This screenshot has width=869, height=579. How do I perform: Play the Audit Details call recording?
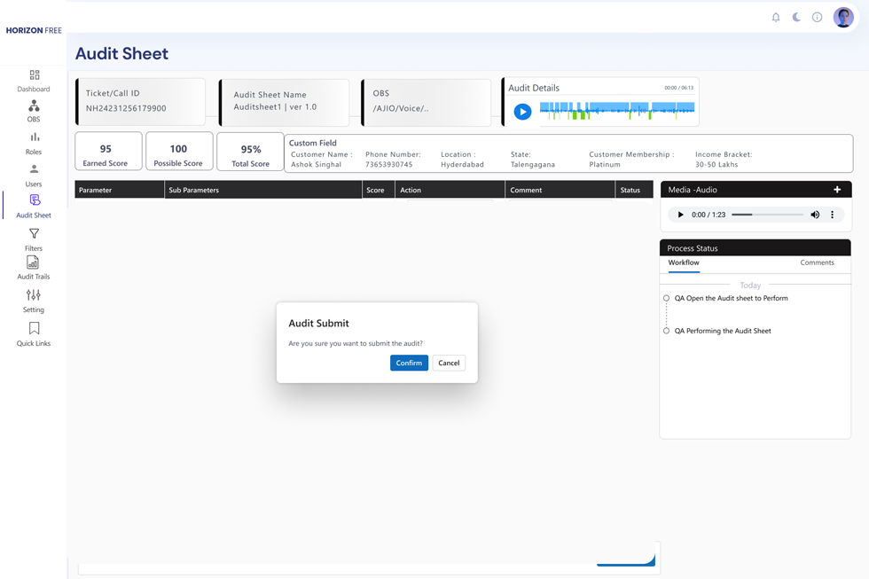coord(522,112)
